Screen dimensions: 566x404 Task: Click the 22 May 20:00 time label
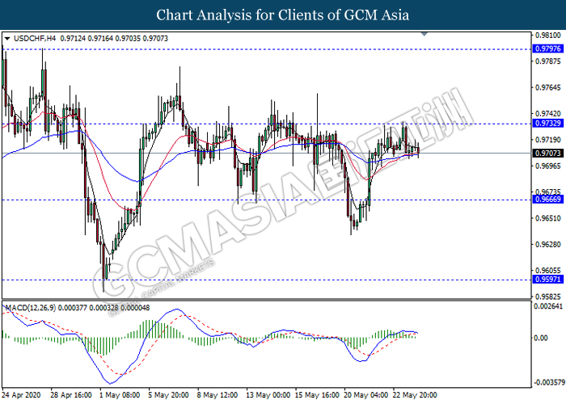415,395
